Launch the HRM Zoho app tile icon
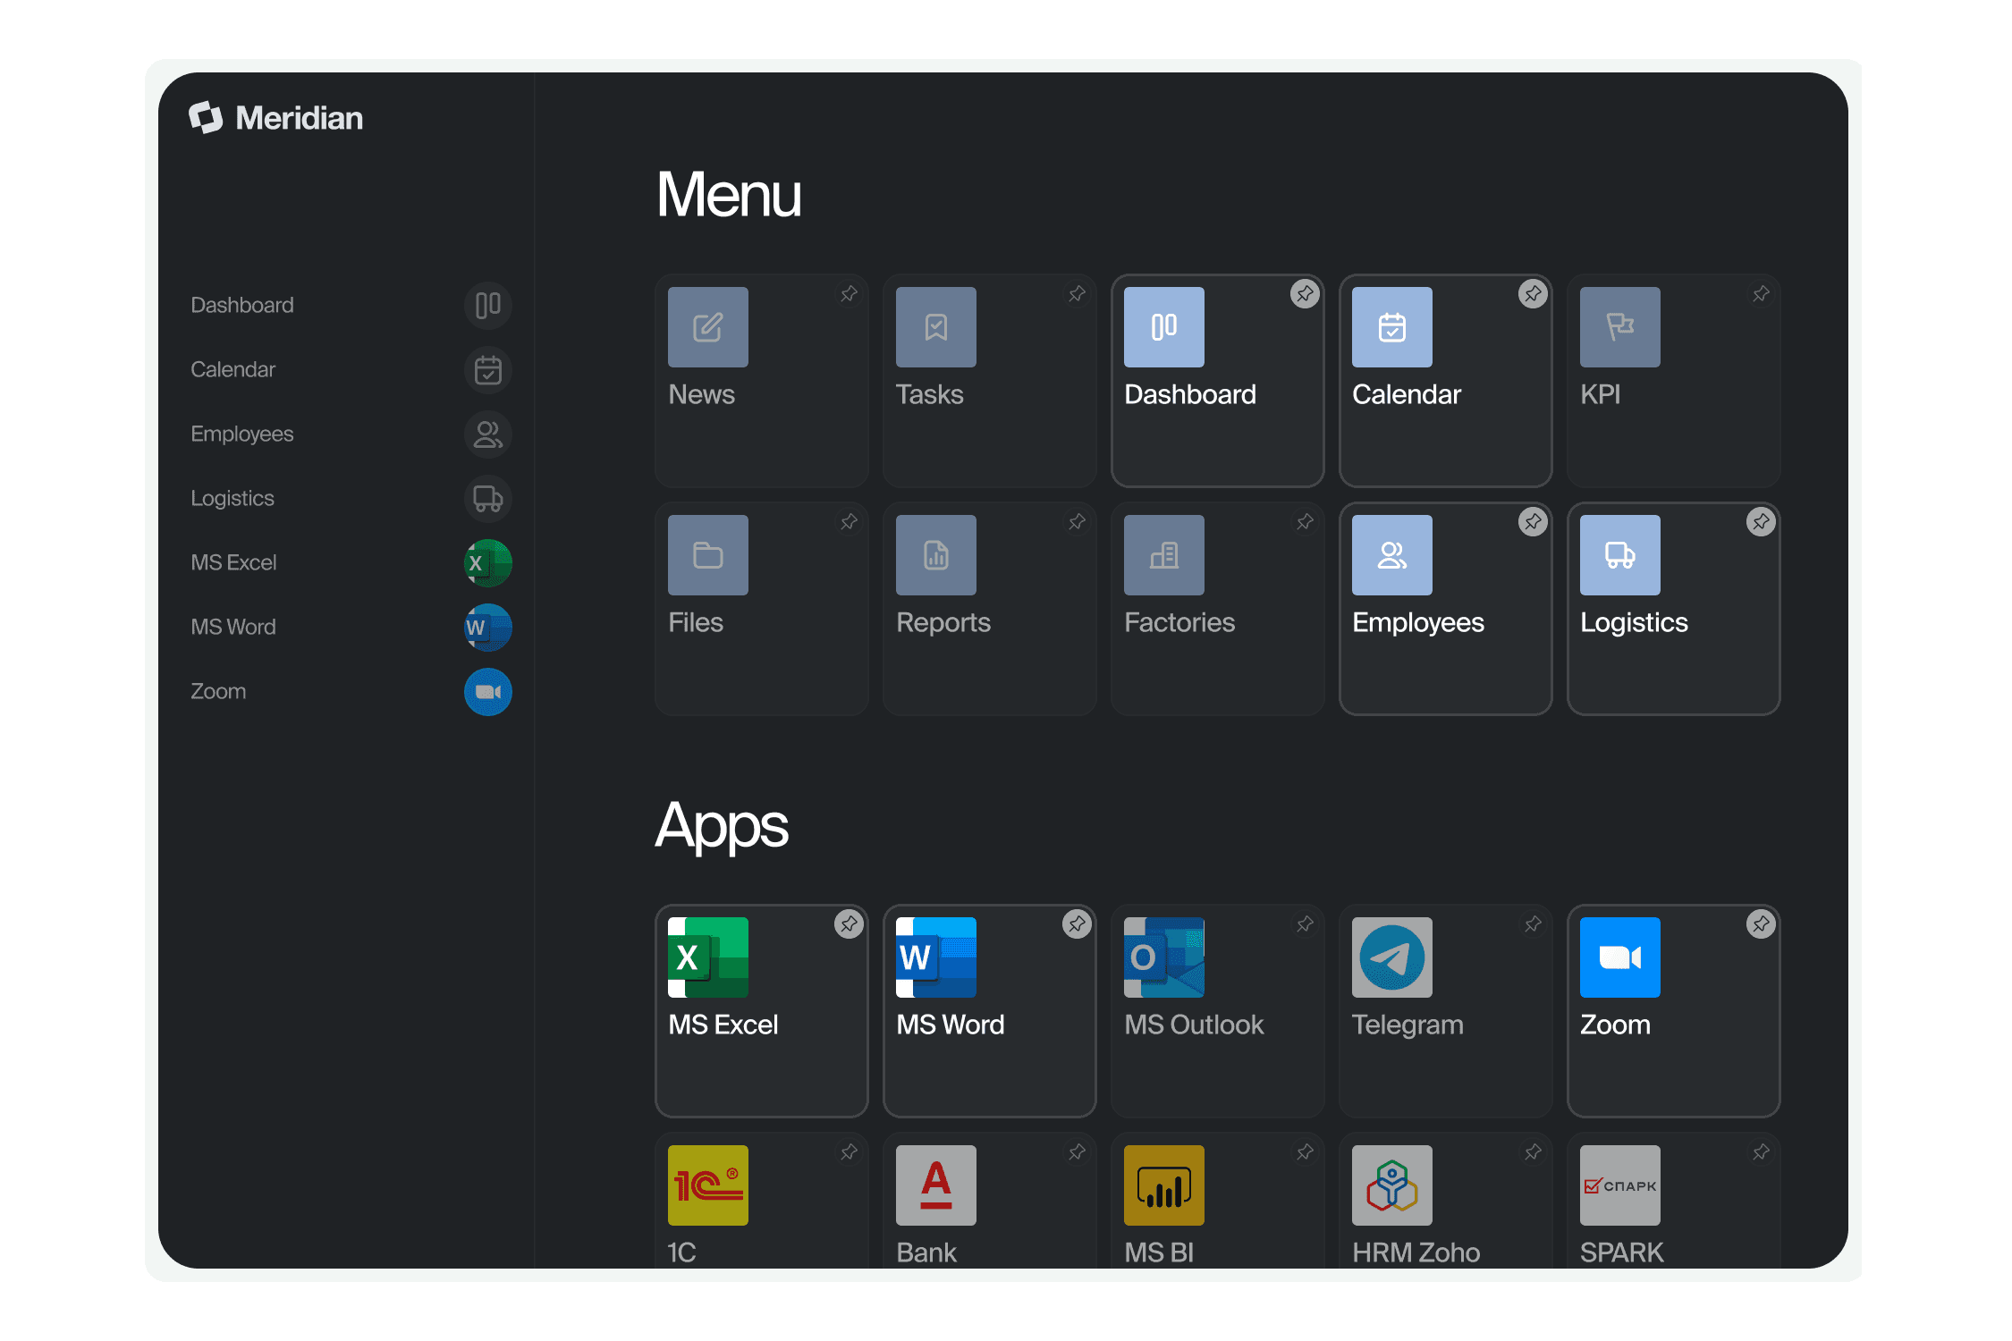The height and width of the screenshot is (1341, 2012). coord(1392,1185)
